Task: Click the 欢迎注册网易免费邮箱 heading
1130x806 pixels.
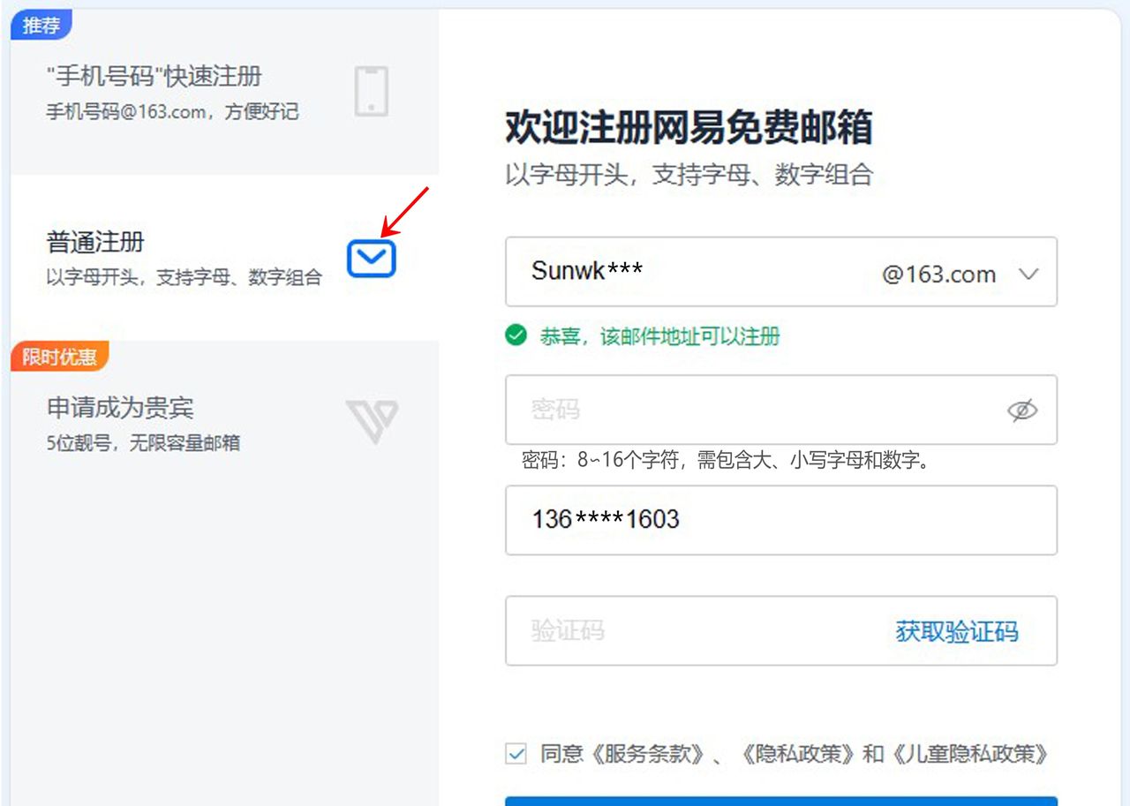Action: 689,127
